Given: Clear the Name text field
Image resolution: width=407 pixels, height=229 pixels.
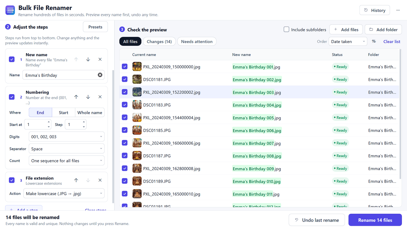Looking at the screenshot, I should pos(100,75).
